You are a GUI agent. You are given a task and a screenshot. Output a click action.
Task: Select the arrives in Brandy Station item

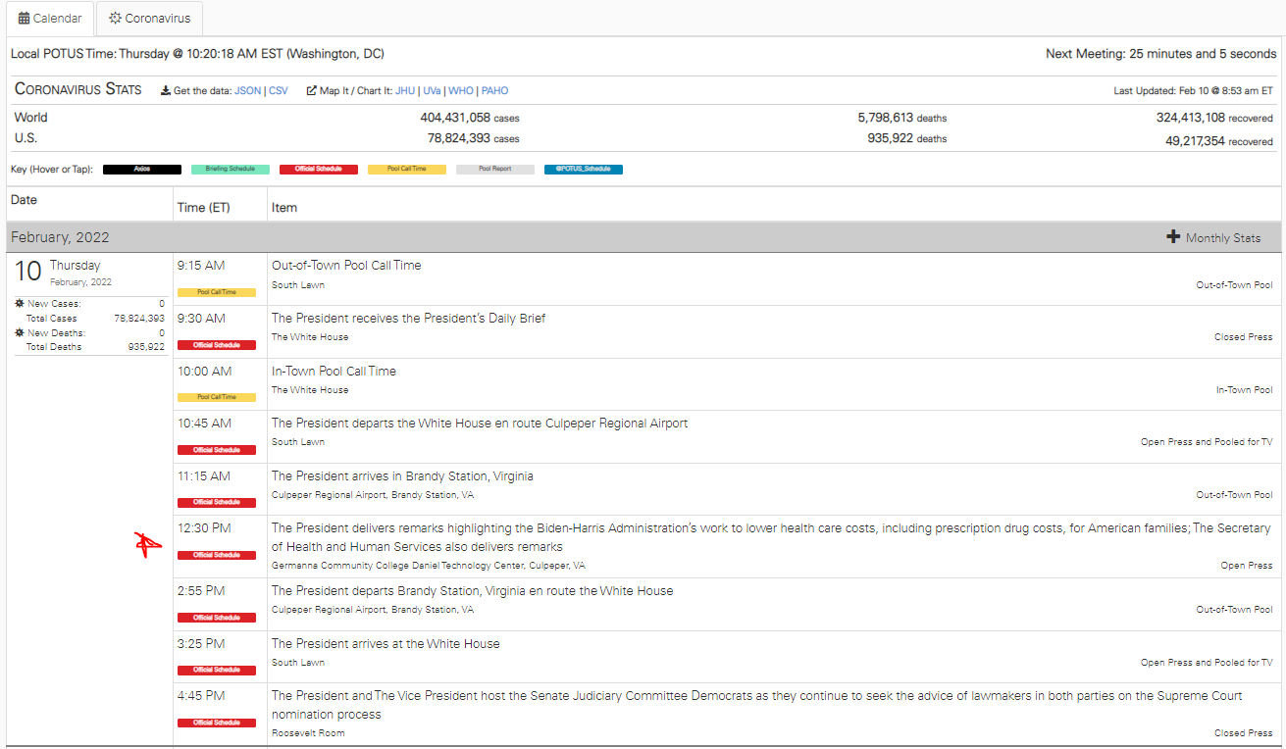(x=402, y=476)
